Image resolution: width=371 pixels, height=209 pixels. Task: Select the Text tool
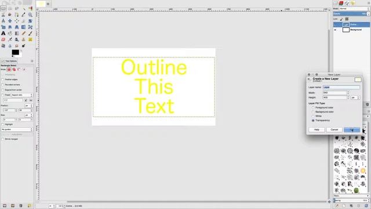coord(3,34)
